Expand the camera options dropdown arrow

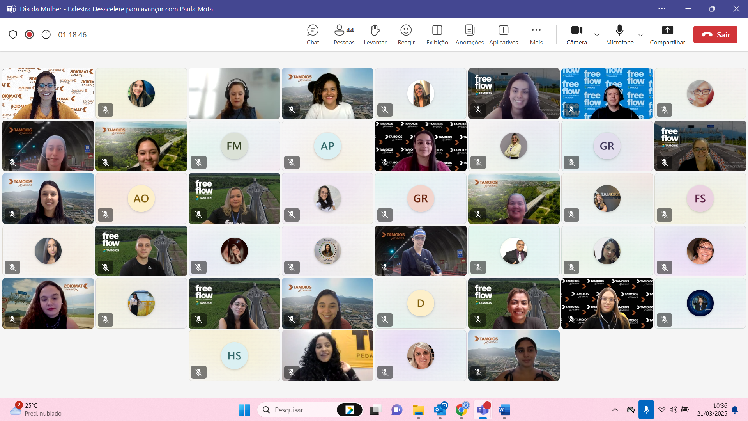coord(597,35)
